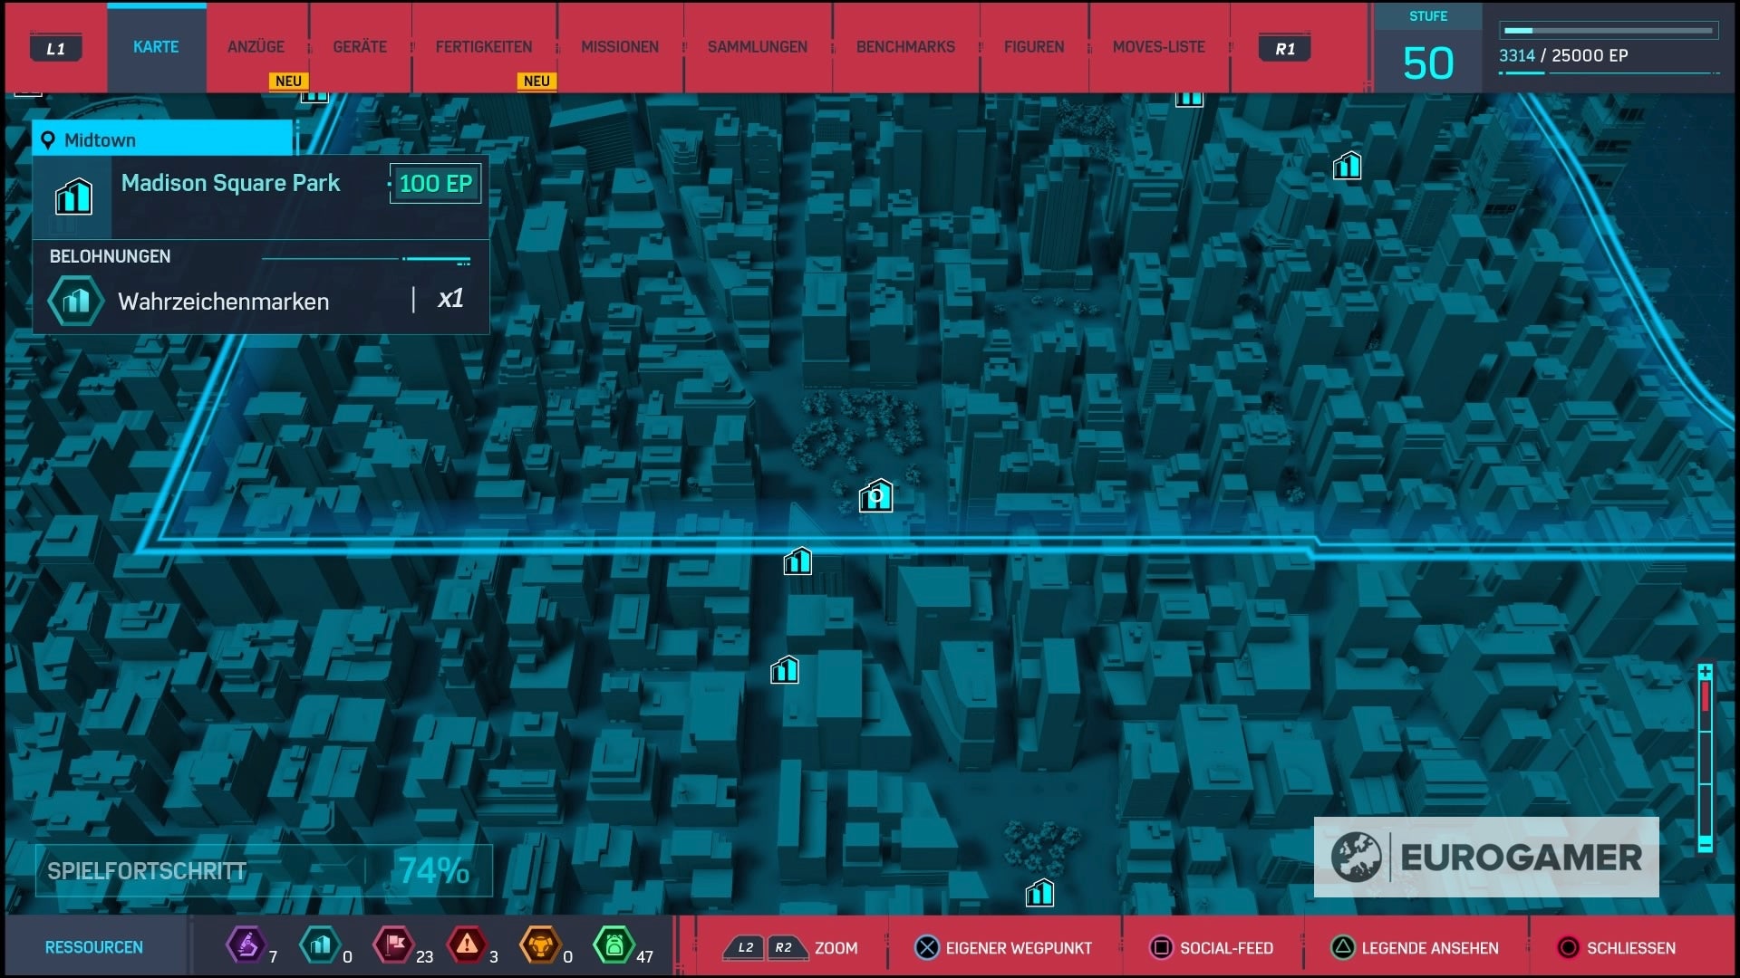Click the purple research token resource icon

pyautogui.click(x=246, y=945)
